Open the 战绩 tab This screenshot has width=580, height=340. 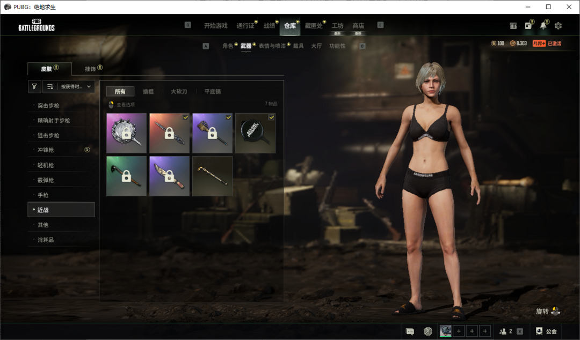pos(269,26)
